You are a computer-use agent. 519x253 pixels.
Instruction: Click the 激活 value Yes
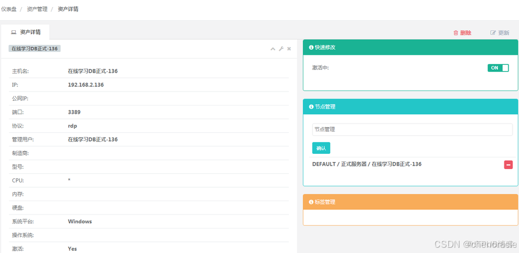(x=72, y=249)
